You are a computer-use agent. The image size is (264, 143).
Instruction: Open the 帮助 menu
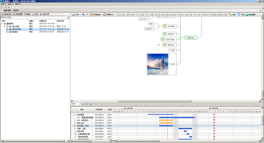(18, 4)
